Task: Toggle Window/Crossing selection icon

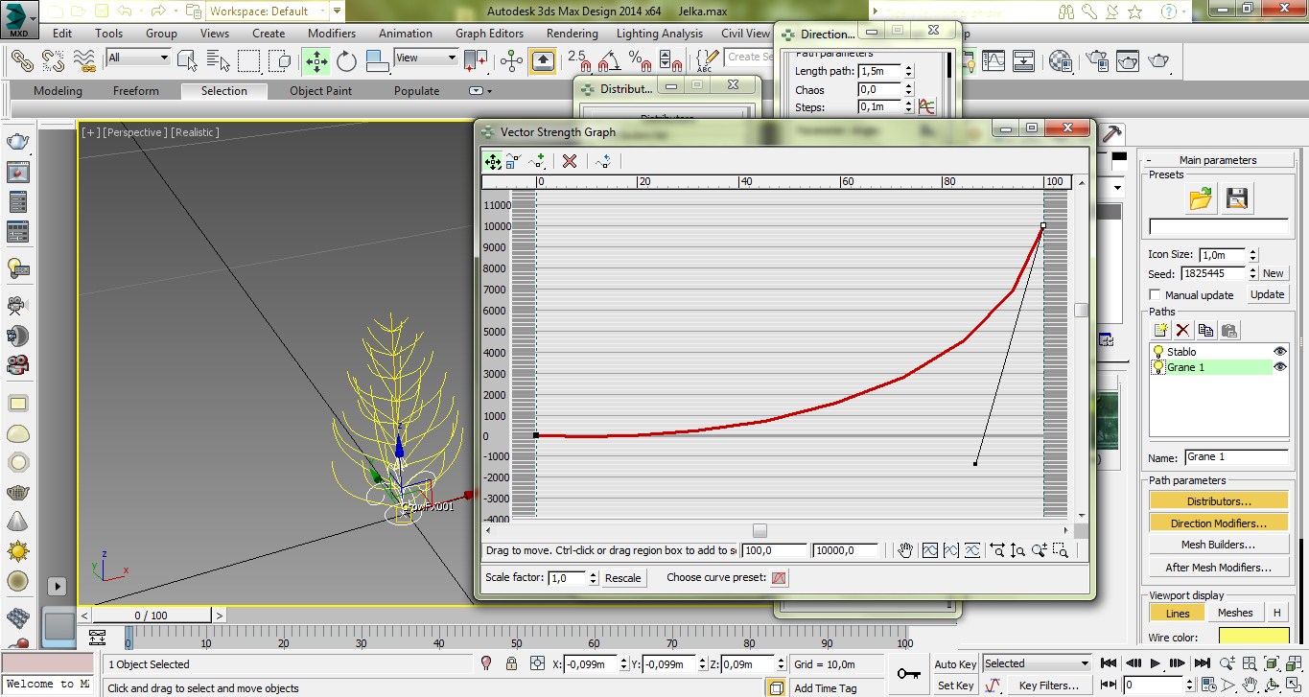Action: pos(279,60)
